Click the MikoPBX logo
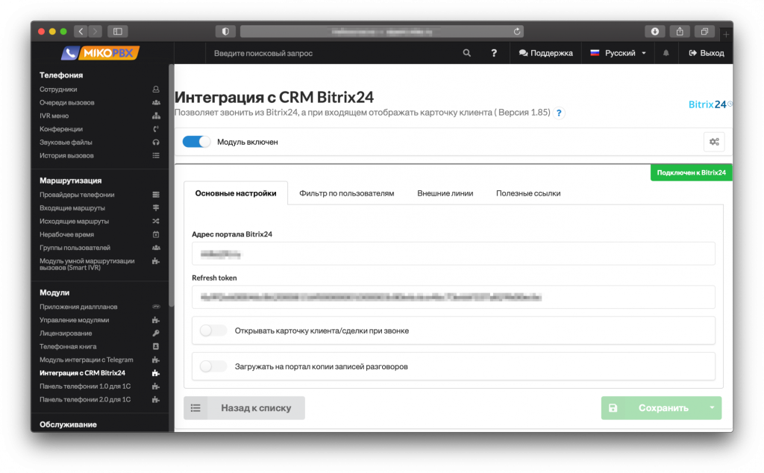This screenshot has height=473, width=764. 101,53
